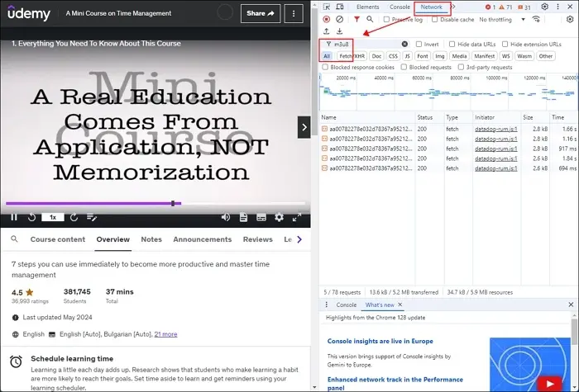
Task: Enter fullscreen video mode
Action: click(297, 218)
